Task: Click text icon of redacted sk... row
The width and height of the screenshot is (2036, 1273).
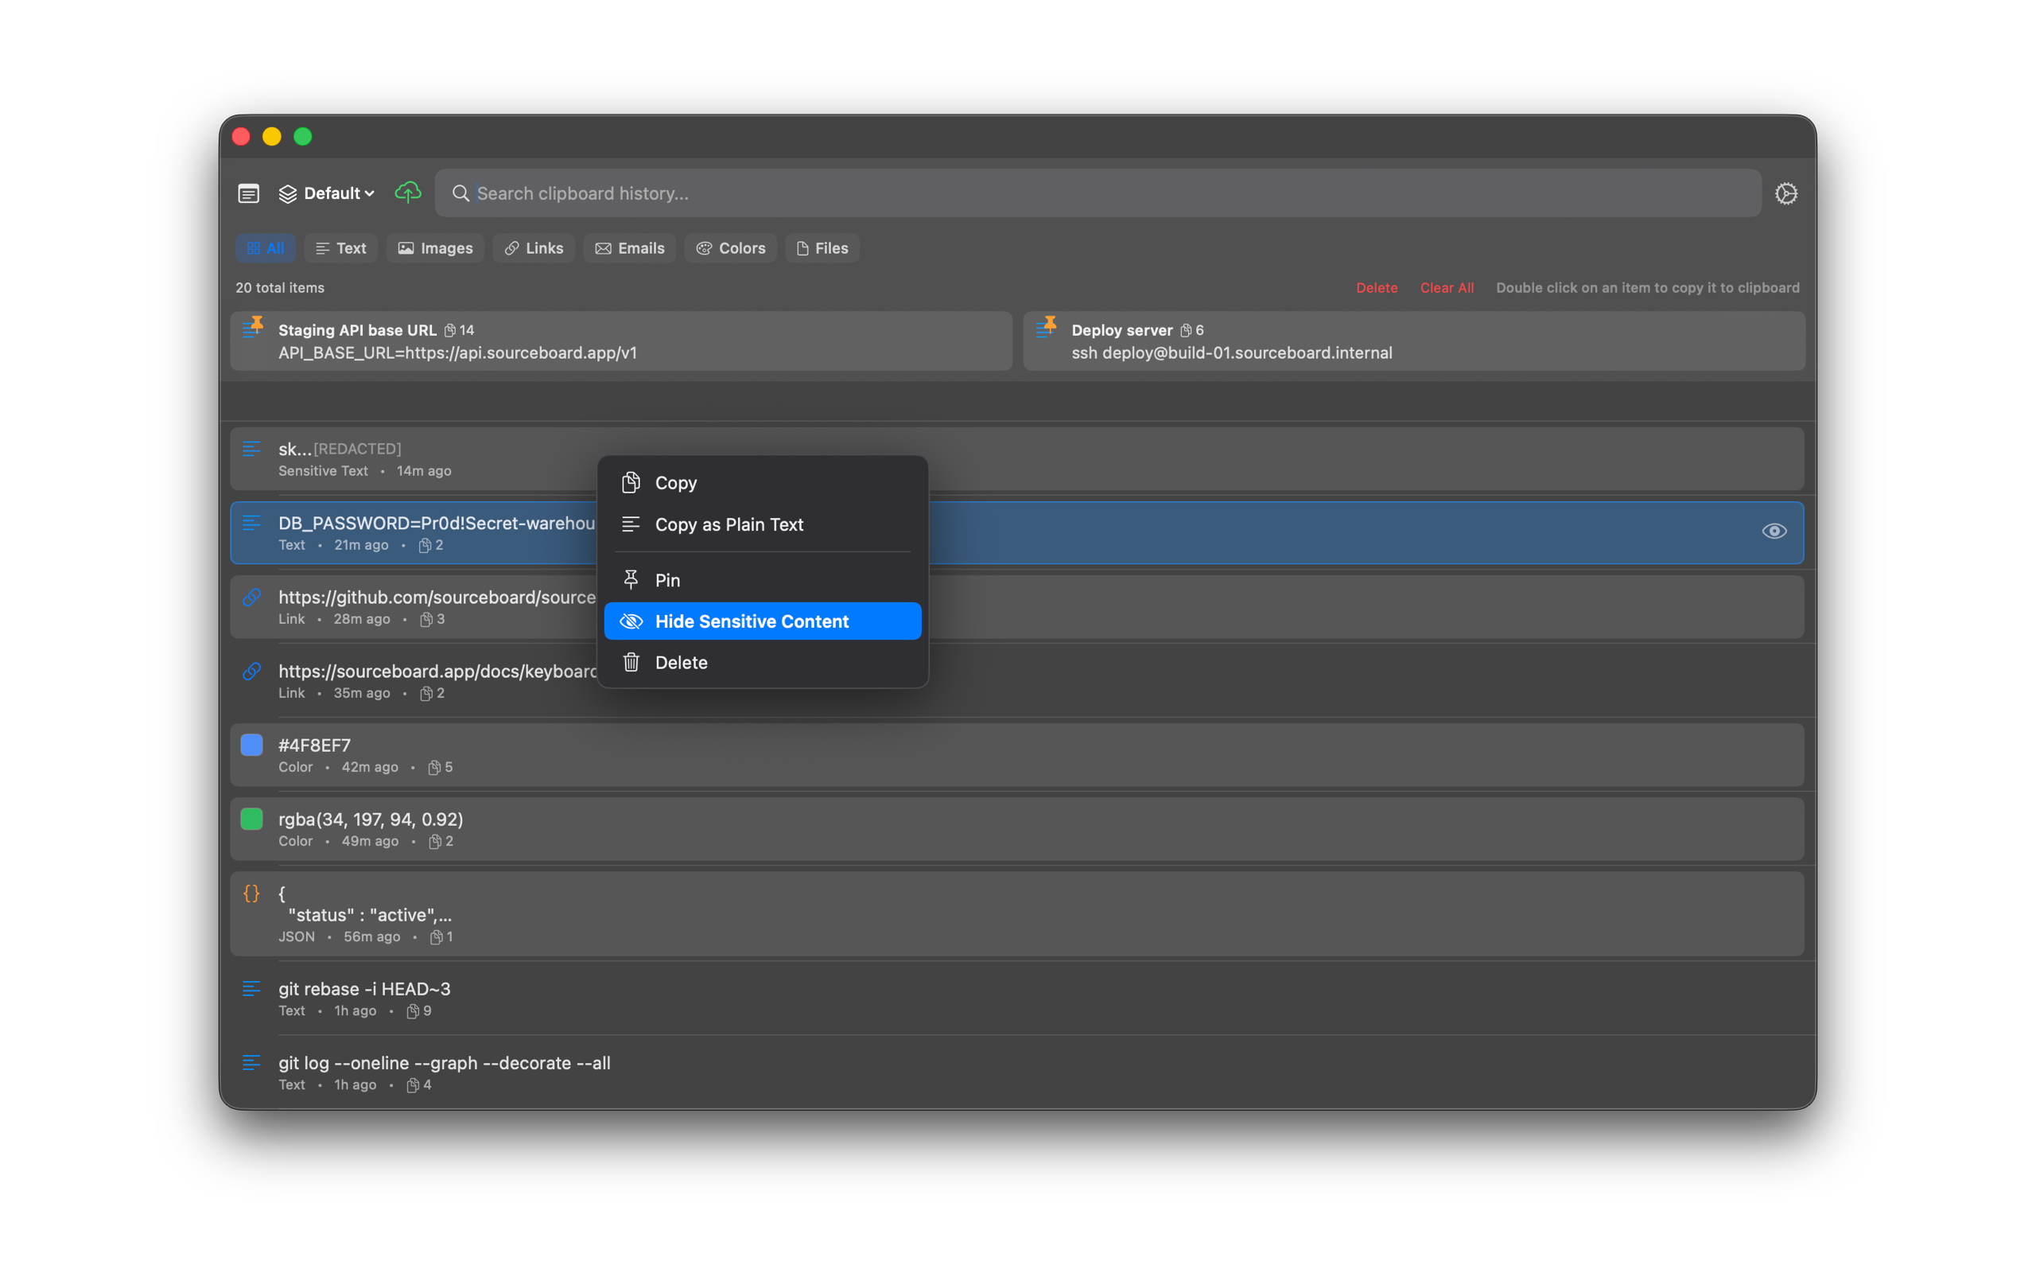Action: [251, 449]
